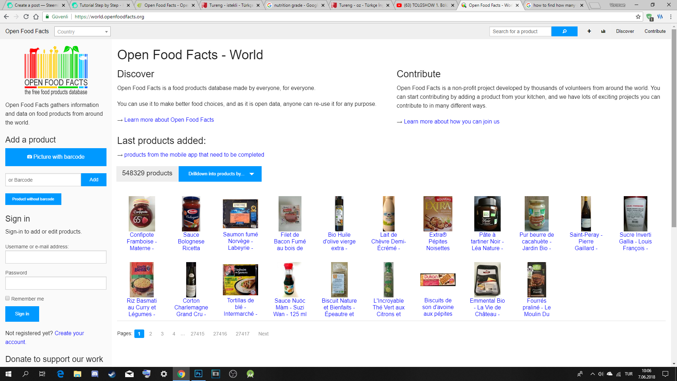
Task: Click Product without barcode button
Action: click(x=33, y=199)
